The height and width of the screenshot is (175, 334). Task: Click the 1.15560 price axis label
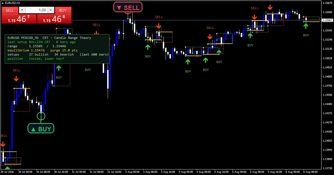(327, 12)
